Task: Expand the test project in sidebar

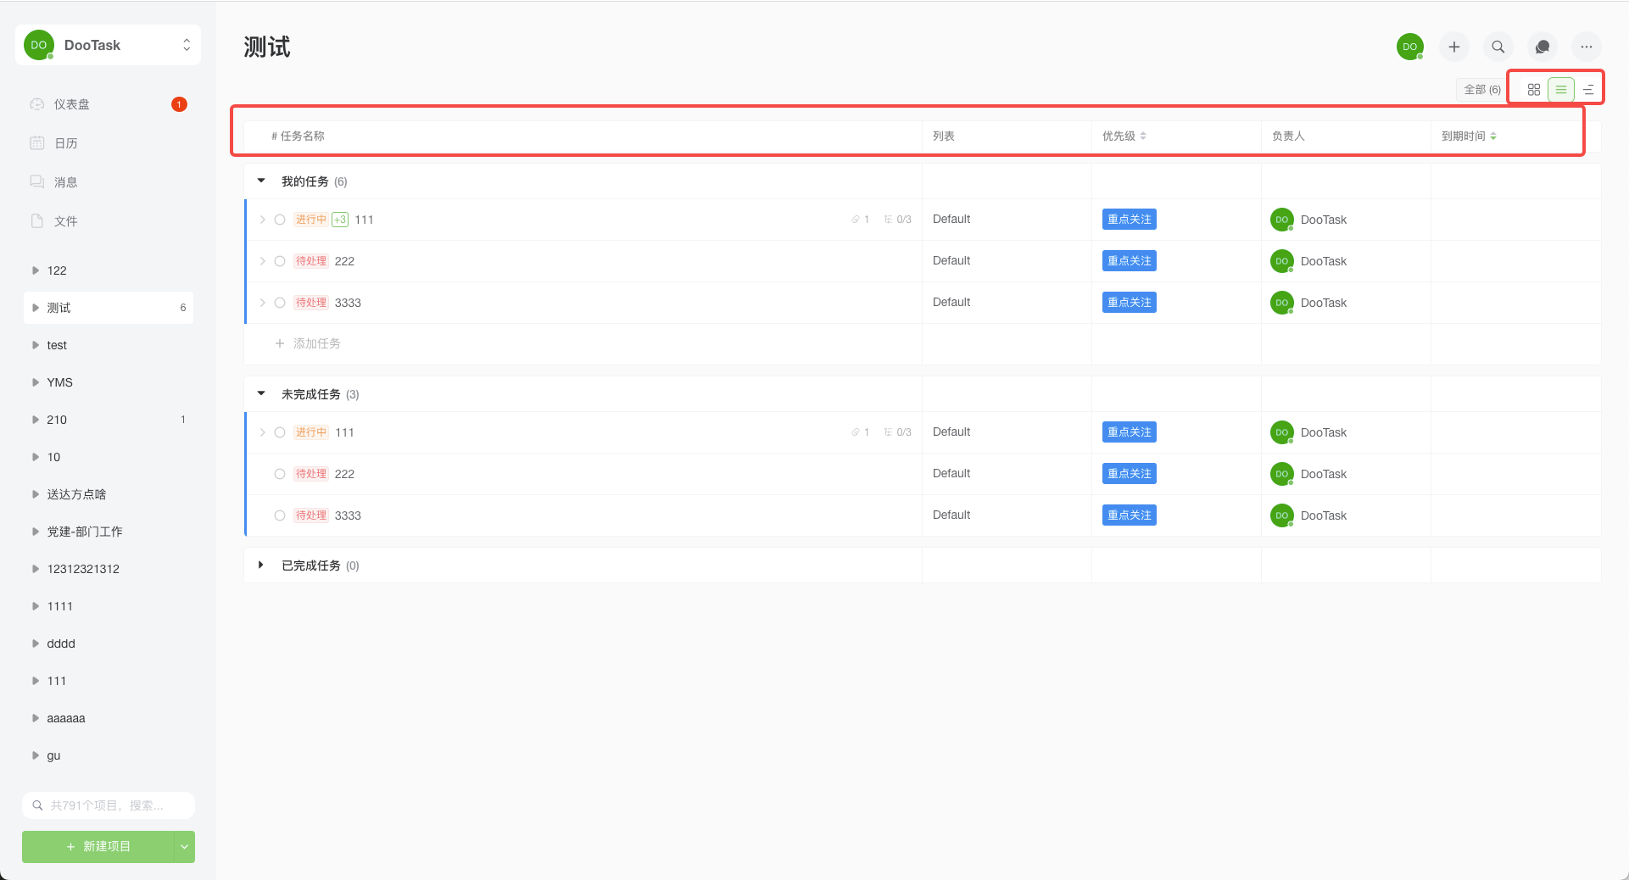Action: point(35,345)
